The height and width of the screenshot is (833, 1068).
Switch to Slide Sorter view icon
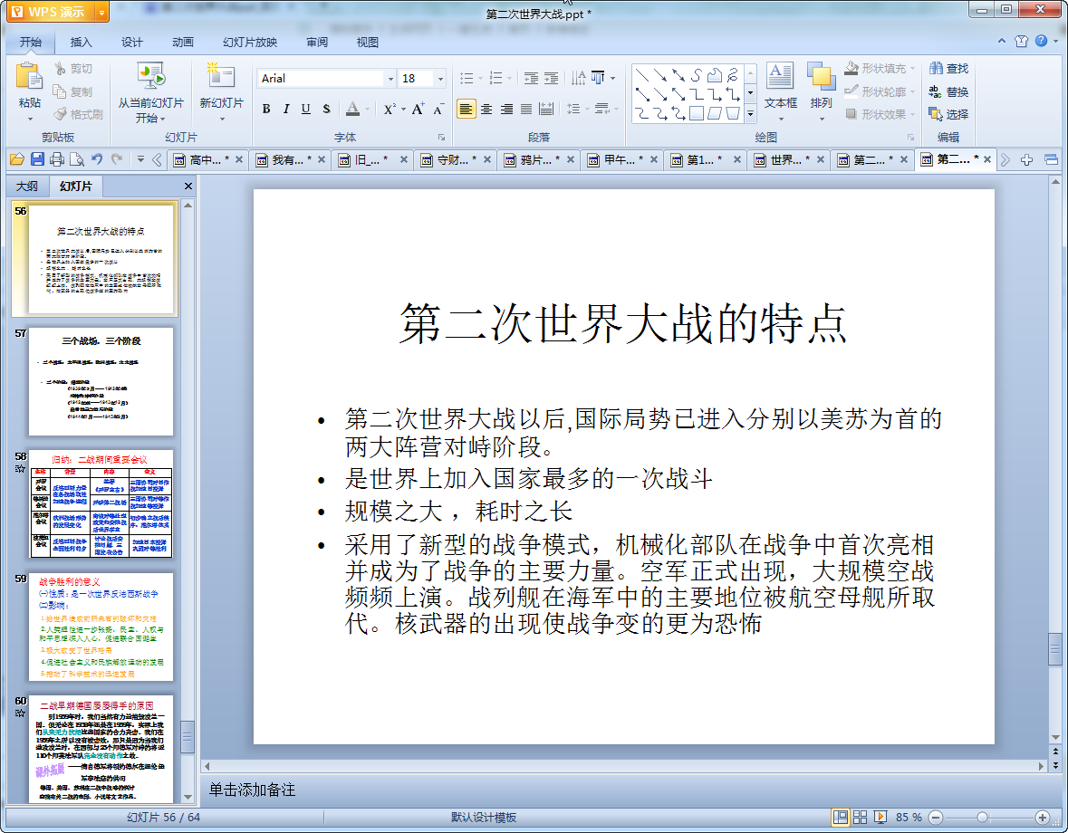pos(860,817)
